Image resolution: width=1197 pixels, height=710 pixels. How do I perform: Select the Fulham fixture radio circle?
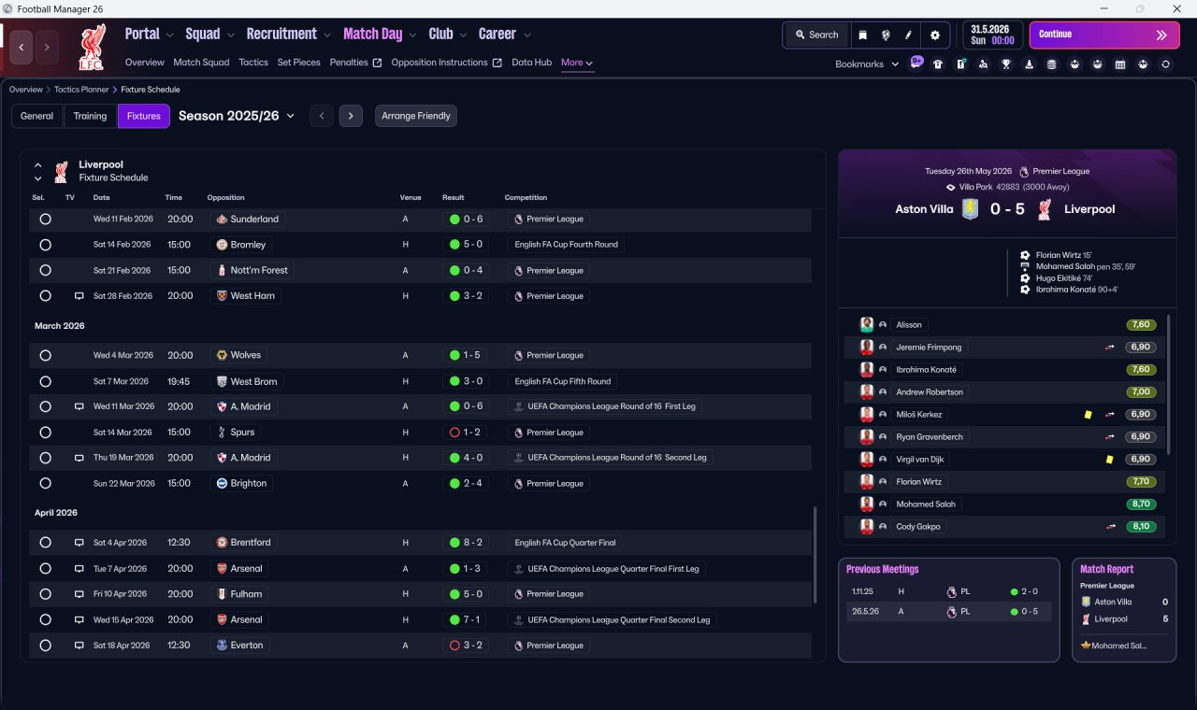[45, 594]
